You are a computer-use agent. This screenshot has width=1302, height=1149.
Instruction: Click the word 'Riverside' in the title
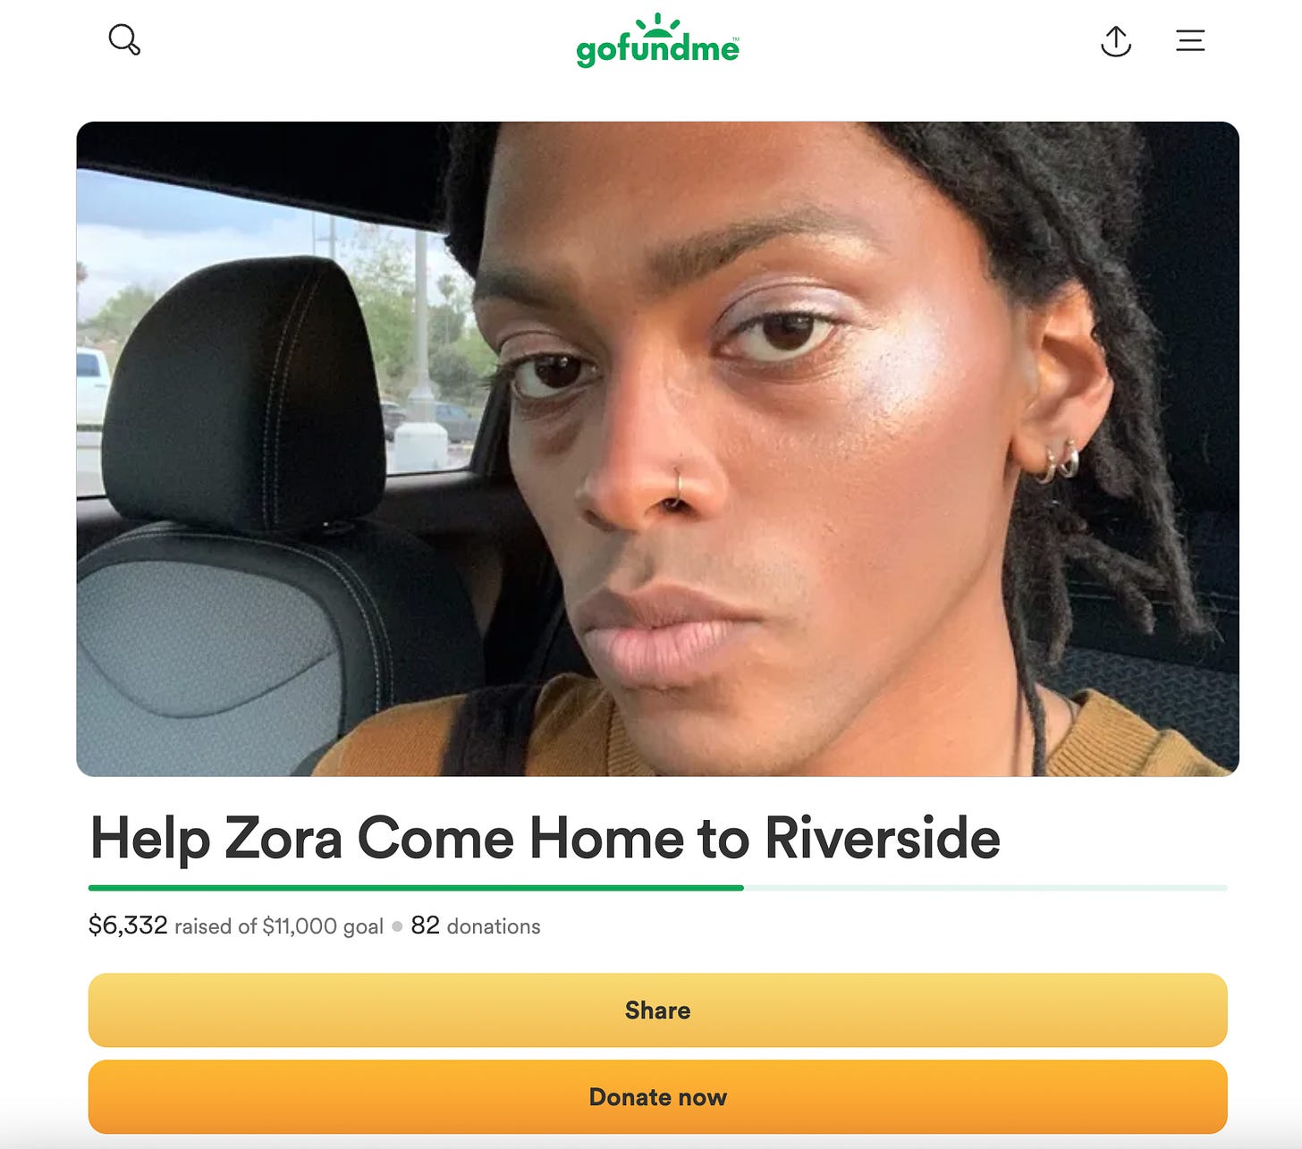click(882, 839)
